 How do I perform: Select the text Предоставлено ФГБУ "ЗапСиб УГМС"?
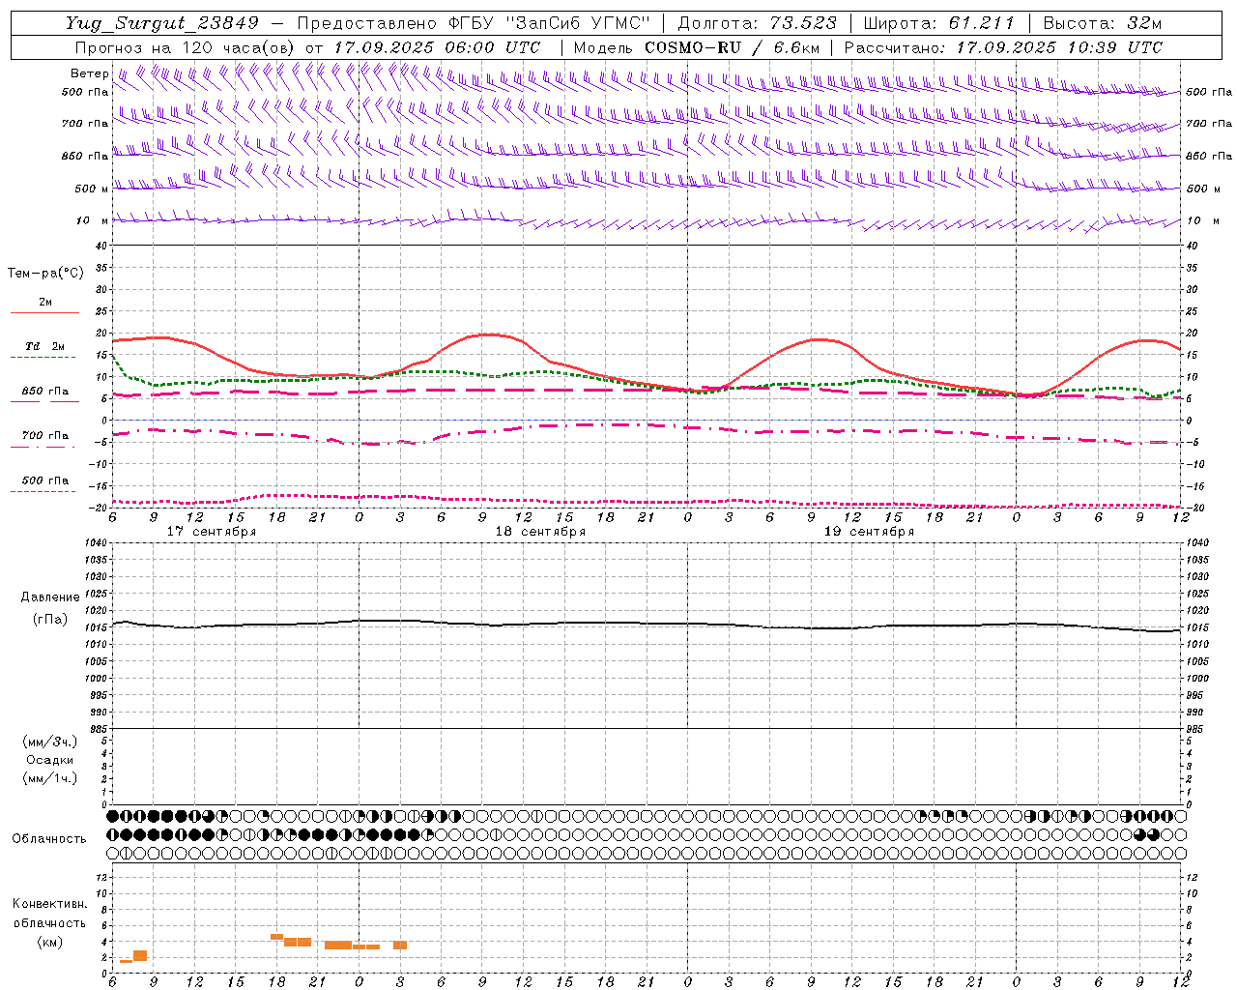[x=474, y=23]
